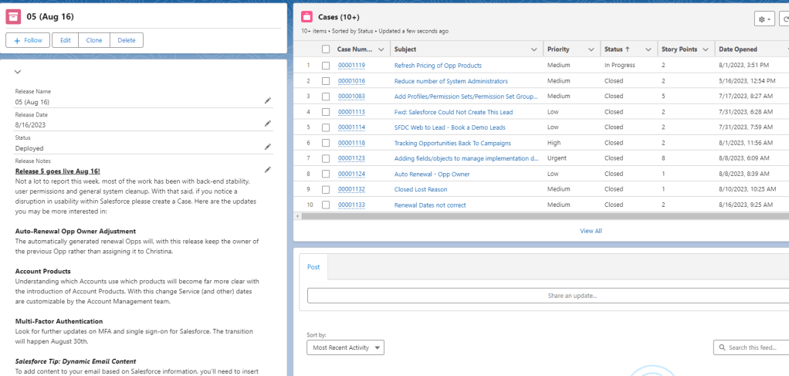Select the checkbox for case 00001123
The width and height of the screenshot is (789, 376).
click(x=326, y=158)
